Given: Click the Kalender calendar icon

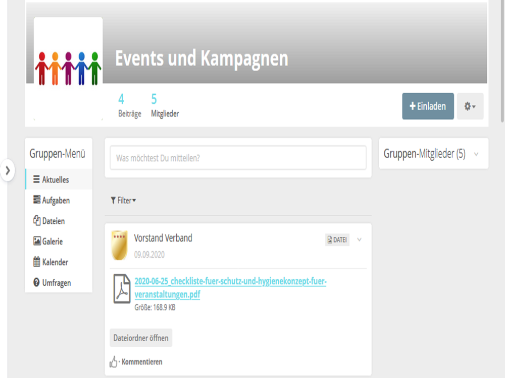Looking at the screenshot, I should tap(37, 262).
